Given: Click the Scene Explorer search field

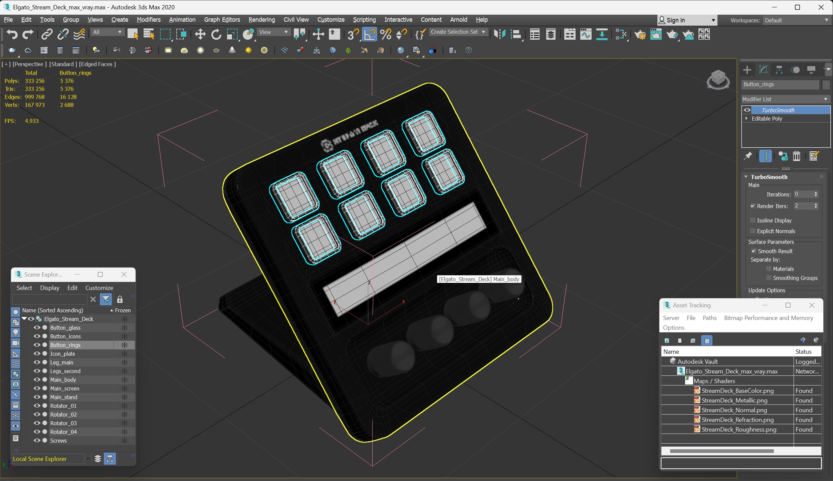Looking at the screenshot, I should tap(50, 299).
